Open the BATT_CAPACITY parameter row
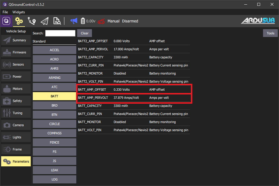 (134, 106)
